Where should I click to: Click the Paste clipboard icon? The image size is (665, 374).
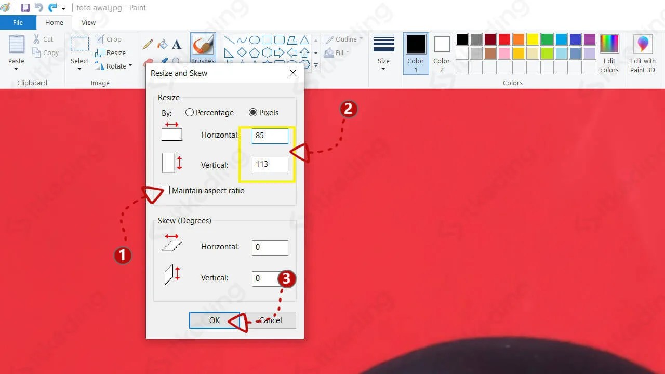click(x=17, y=44)
